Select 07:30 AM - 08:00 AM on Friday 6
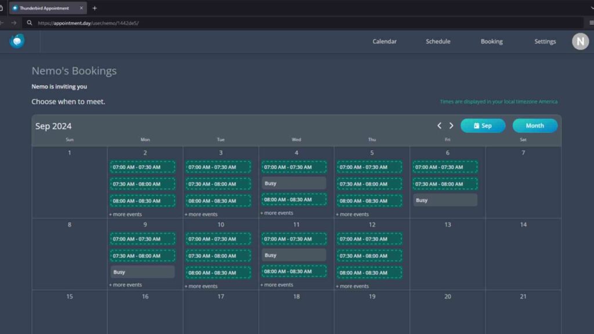The width and height of the screenshot is (594, 334). coord(445,184)
